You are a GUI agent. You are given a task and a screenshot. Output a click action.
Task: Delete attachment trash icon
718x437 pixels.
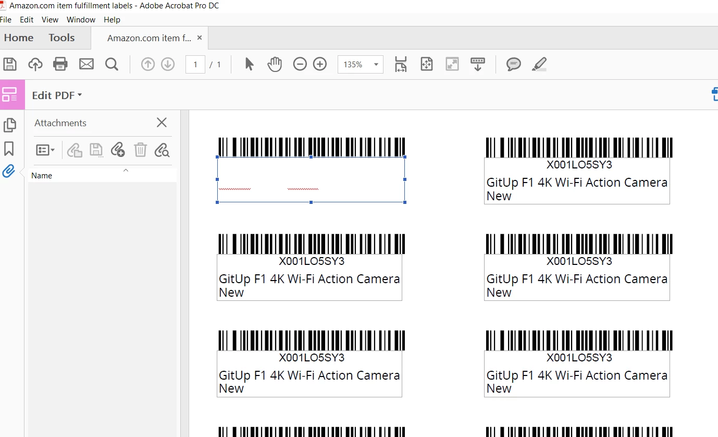click(140, 150)
